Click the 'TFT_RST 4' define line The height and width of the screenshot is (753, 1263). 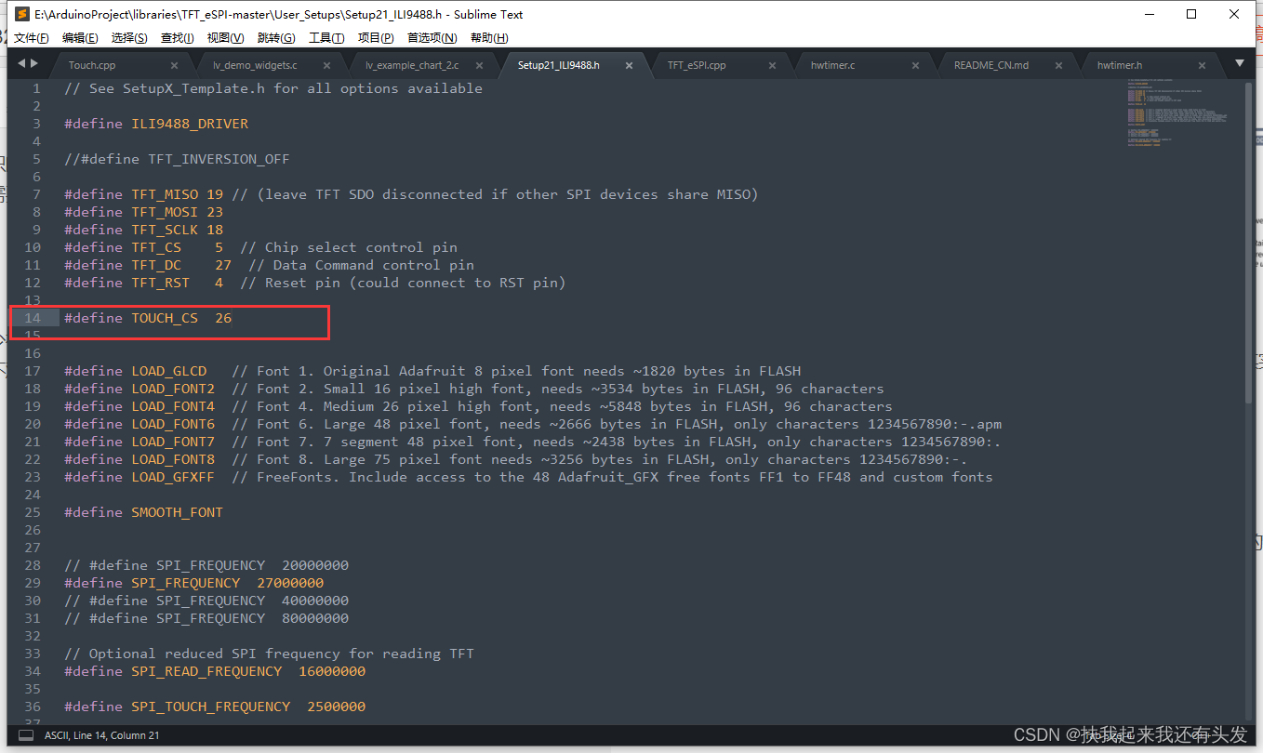314,283
